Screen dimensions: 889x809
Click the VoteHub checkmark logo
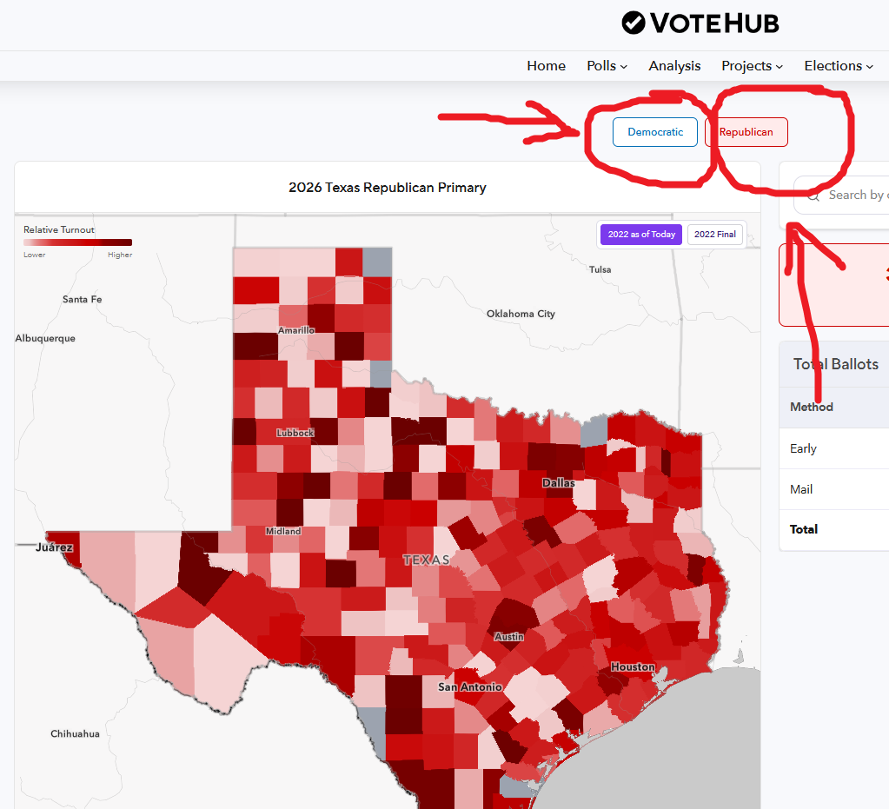point(634,23)
